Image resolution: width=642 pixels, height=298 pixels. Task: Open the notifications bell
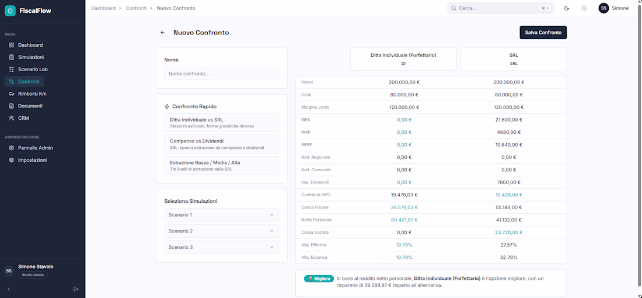pos(584,8)
